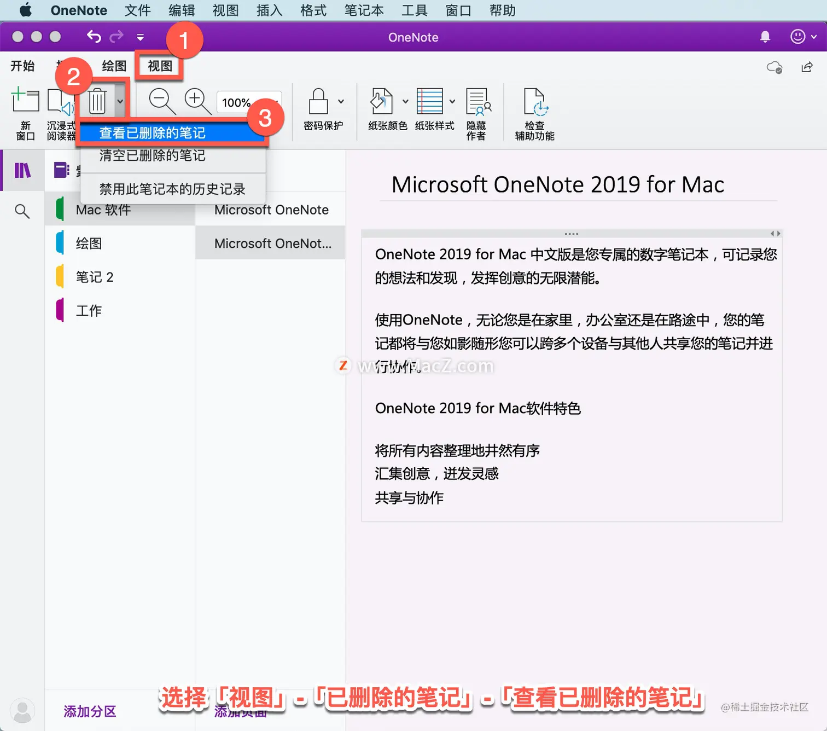
Task: Click 添加分区 to add a section
Action: [90, 711]
